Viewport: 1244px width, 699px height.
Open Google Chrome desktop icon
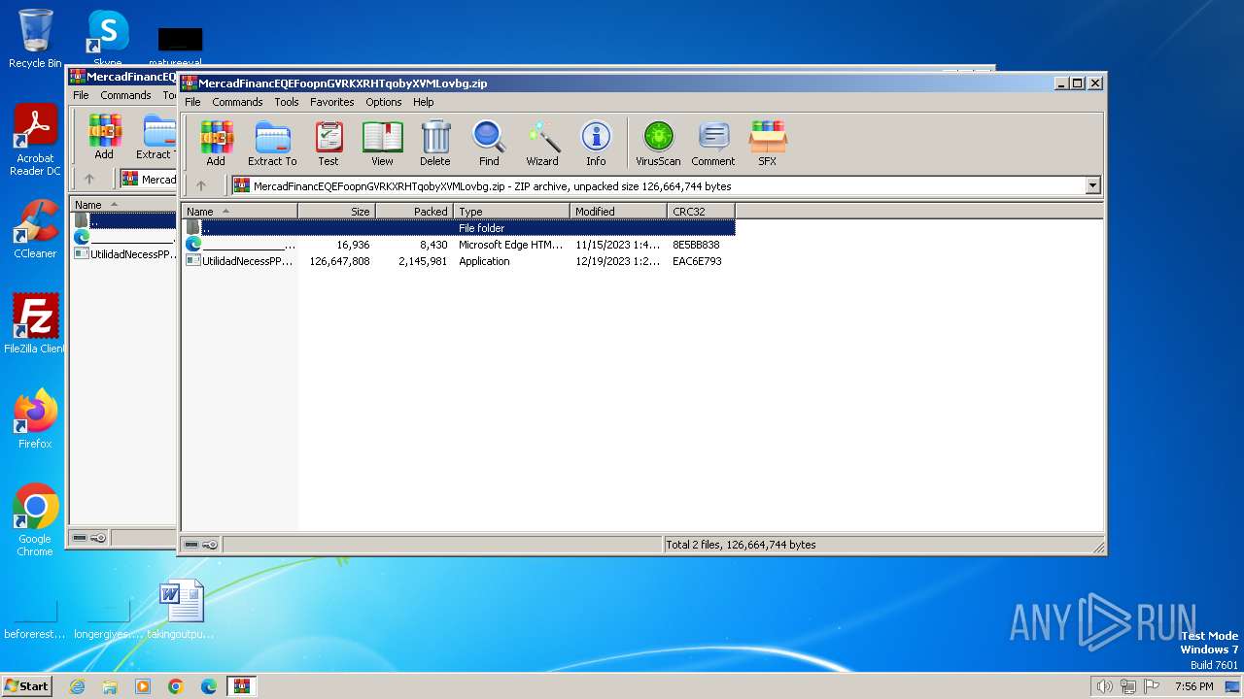35,519
